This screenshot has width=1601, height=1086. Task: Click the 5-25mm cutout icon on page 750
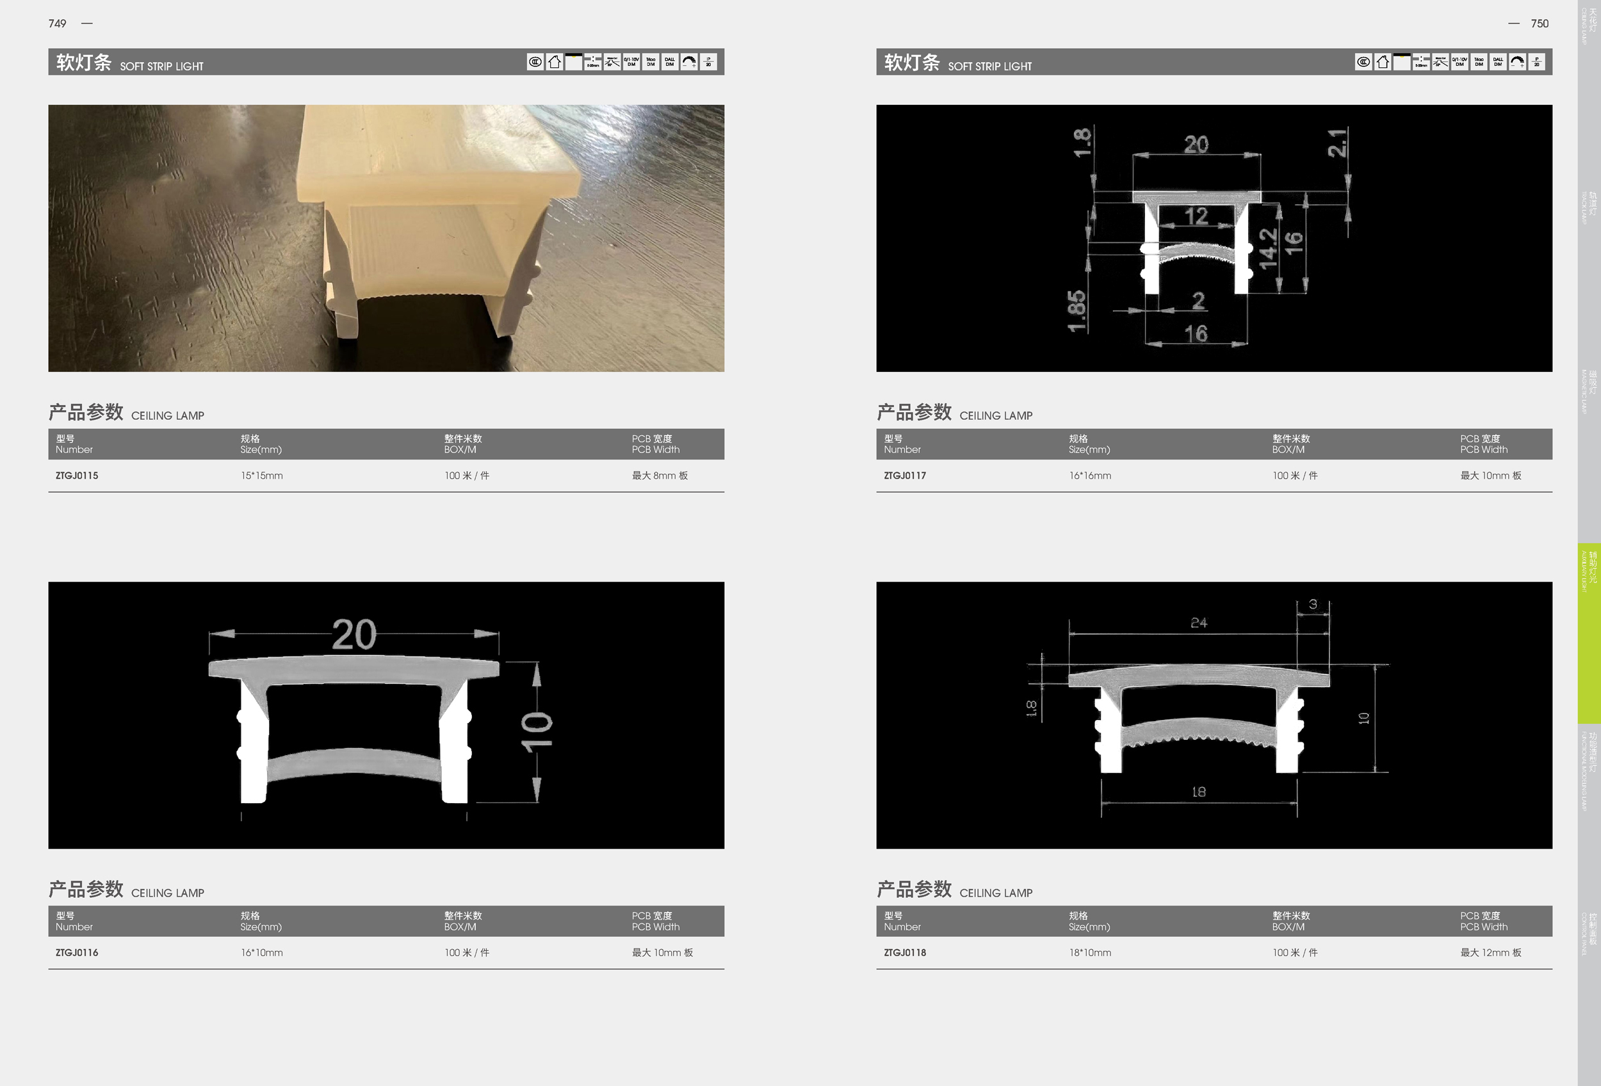tap(1420, 62)
